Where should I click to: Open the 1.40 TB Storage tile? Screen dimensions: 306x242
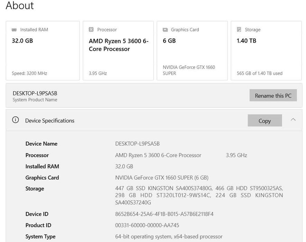266,50
